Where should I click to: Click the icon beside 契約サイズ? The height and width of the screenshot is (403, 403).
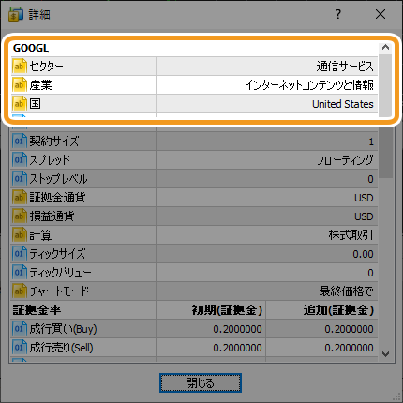[20, 142]
